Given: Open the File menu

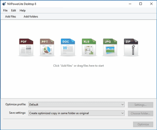Looking at the screenshot, I should point(5,10).
